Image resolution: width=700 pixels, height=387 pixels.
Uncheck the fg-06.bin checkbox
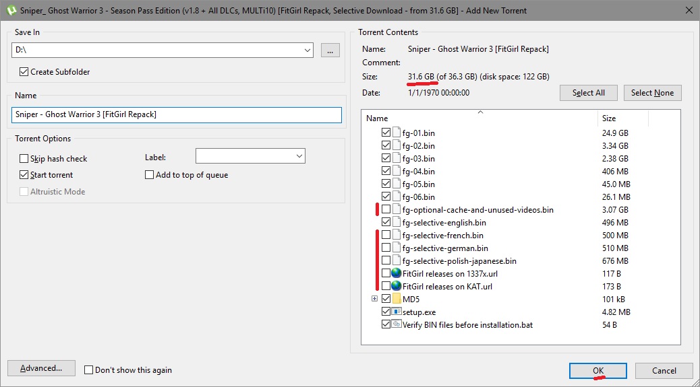(386, 197)
